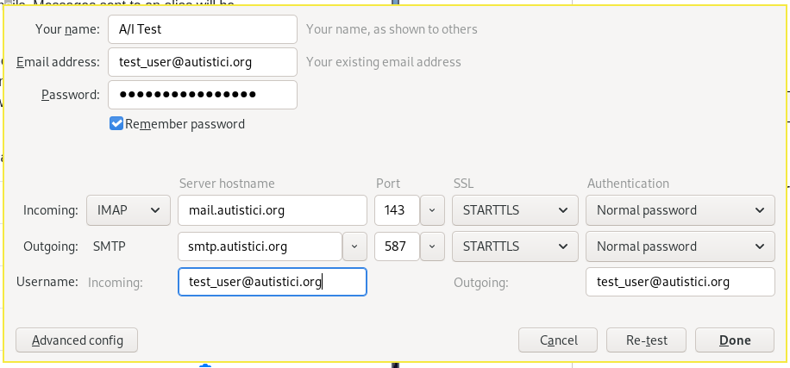Focus the incoming username field

tap(273, 282)
